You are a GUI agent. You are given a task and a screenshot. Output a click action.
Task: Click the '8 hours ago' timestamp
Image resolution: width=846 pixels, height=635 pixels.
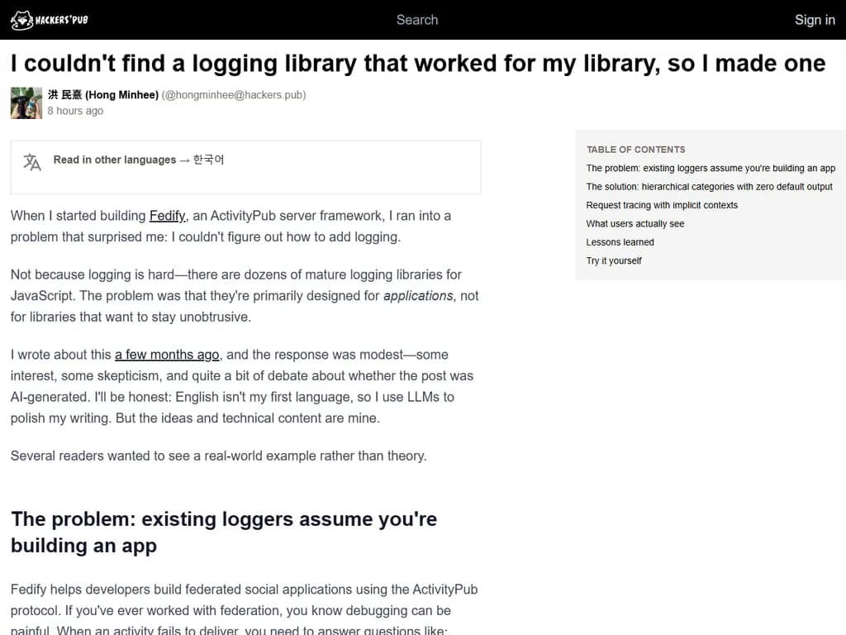point(75,110)
